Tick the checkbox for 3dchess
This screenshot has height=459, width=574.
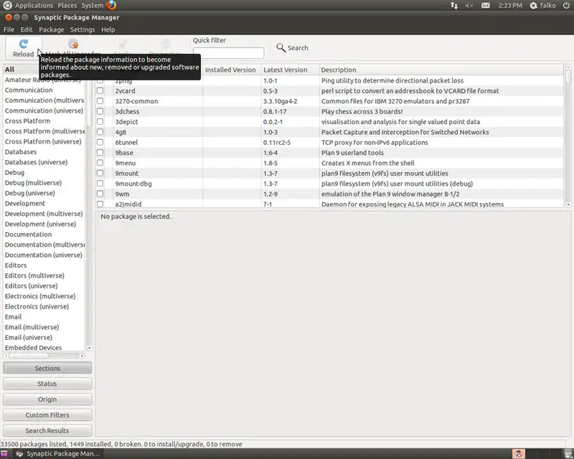point(100,111)
